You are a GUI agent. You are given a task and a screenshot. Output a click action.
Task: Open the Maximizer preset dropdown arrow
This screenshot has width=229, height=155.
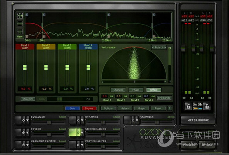click(137, 120)
